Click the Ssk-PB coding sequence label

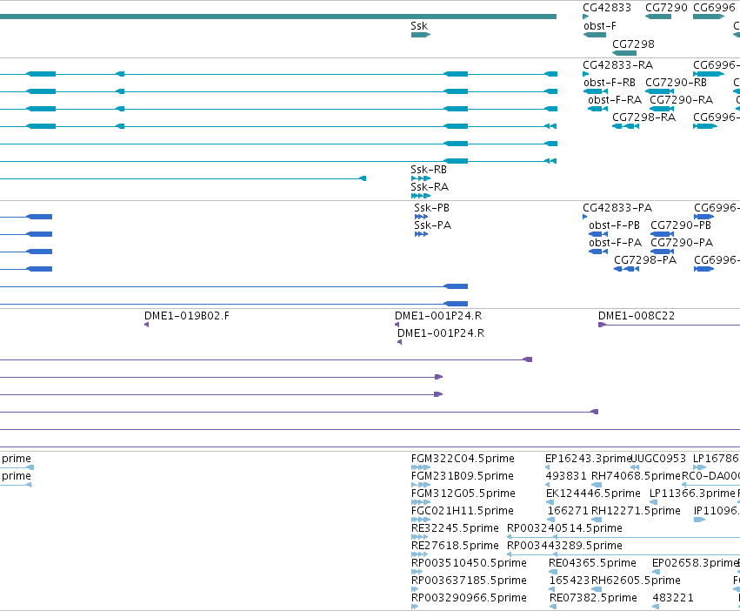pyautogui.click(x=431, y=208)
